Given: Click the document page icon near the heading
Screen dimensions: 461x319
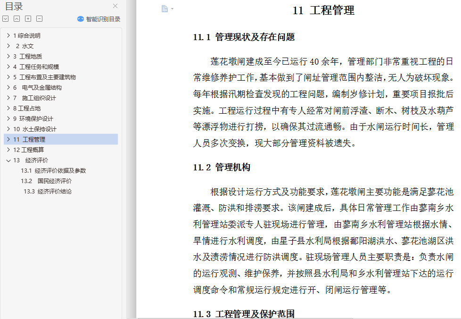Looking at the screenshot, I should click(x=165, y=9).
